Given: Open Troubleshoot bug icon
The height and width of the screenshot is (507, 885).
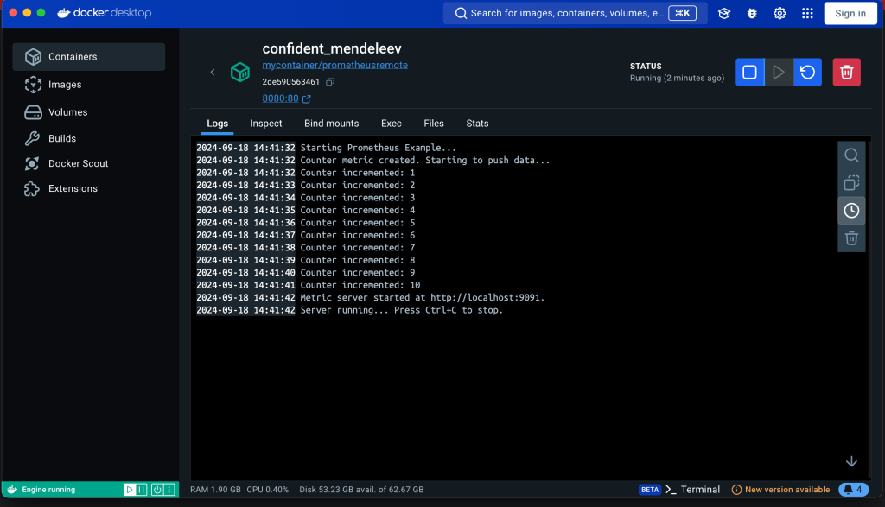Looking at the screenshot, I should pos(752,13).
